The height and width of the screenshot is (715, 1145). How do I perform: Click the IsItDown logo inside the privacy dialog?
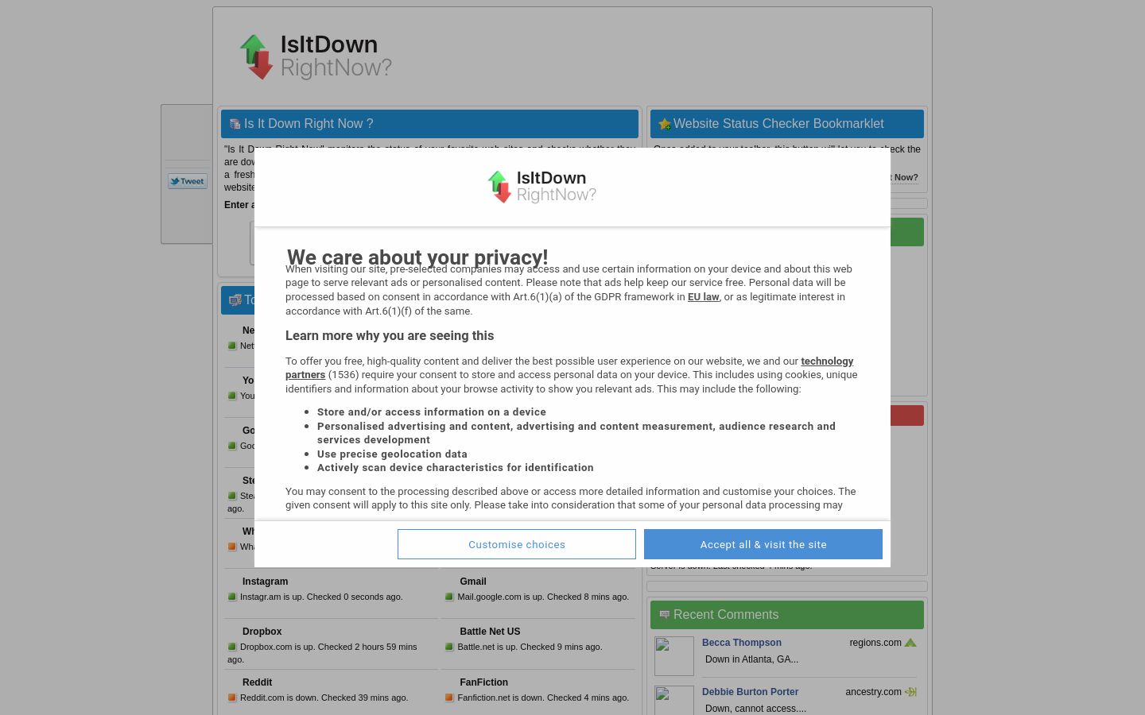click(x=541, y=187)
